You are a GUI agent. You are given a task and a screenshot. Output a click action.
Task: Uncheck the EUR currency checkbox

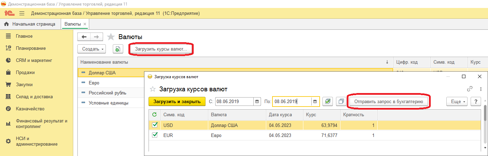point(155,135)
